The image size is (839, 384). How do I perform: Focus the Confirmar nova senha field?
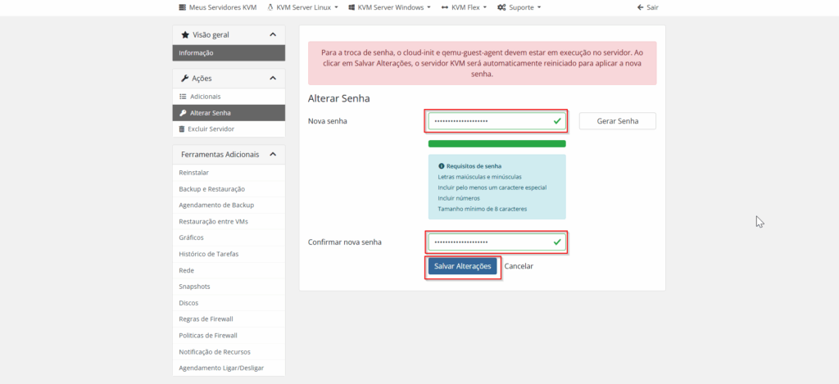(489, 242)
